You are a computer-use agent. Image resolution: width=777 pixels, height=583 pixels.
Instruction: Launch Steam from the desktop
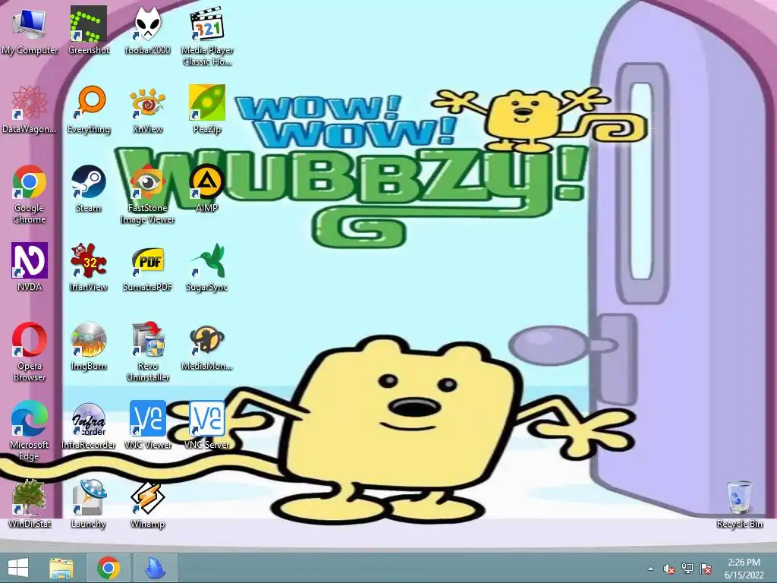click(89, 189)
